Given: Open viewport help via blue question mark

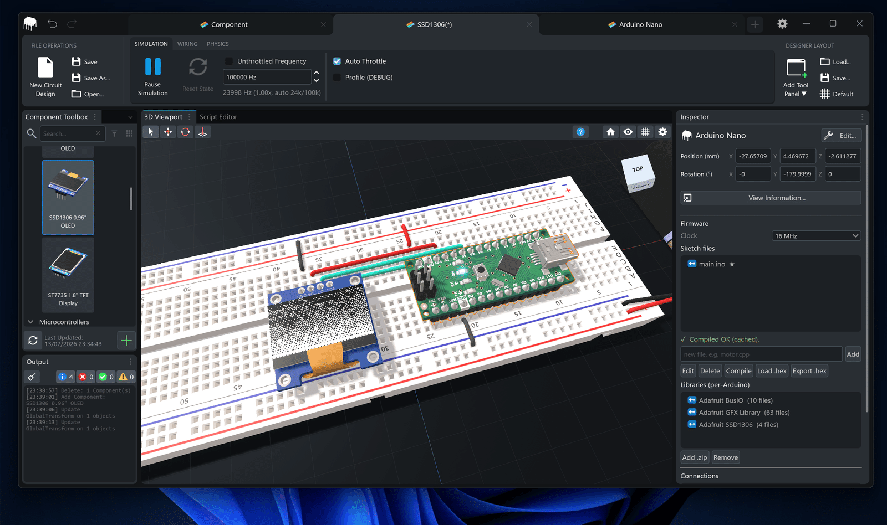Looking at the screenshot, I should [580, 132].
